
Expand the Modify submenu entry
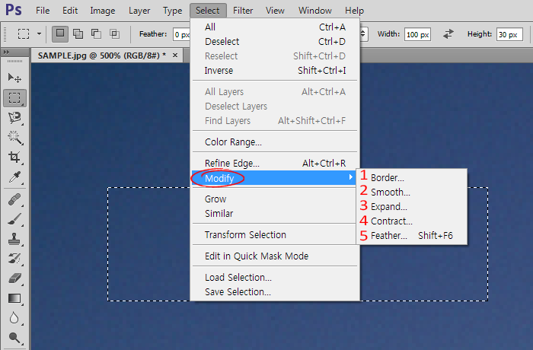(274, 178)
